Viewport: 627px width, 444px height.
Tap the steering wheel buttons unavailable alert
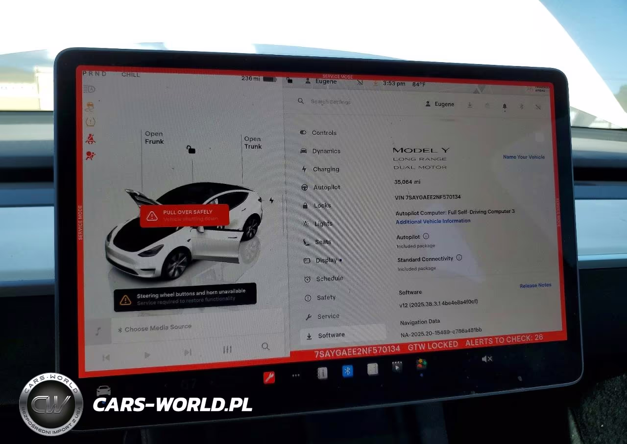pyautogui.click(x=185, y=296)
